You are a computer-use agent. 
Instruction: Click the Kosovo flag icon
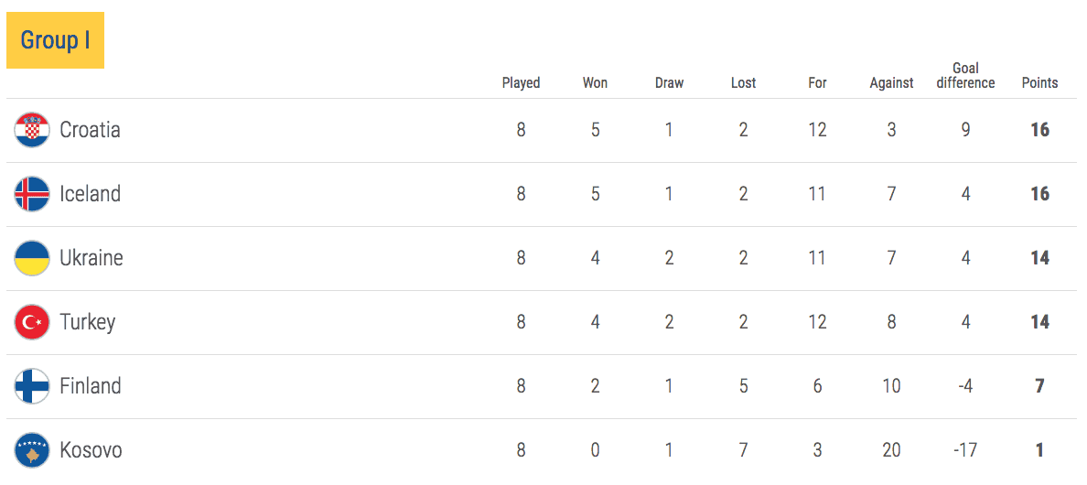32,450
